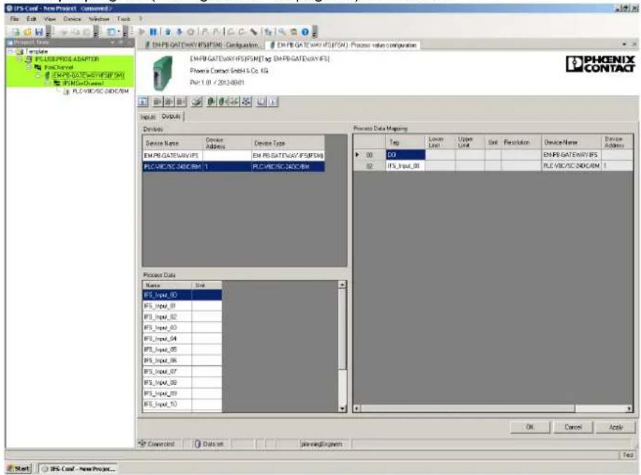This screenshot has width=641, height=475.
Task: Click the Open project folder icon
Action: pos(27,32)
